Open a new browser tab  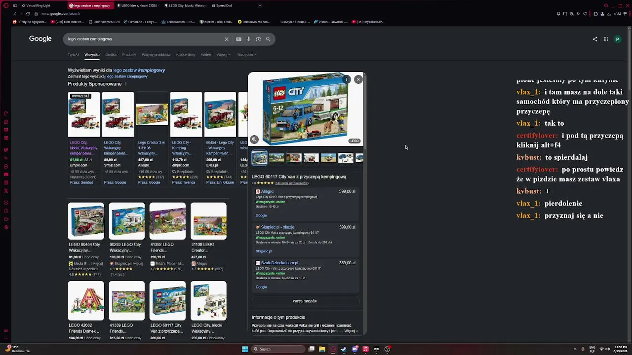(x=260, y=5)
